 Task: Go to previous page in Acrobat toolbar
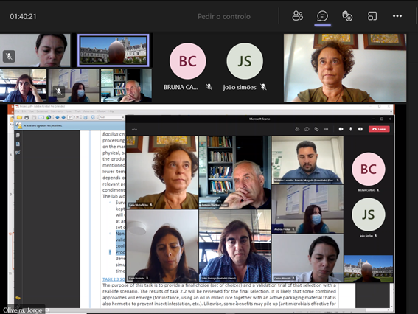tap(57, 117)
